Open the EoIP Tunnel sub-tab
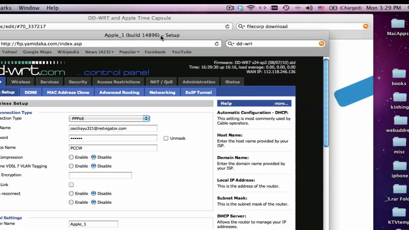 coord(198,93)
